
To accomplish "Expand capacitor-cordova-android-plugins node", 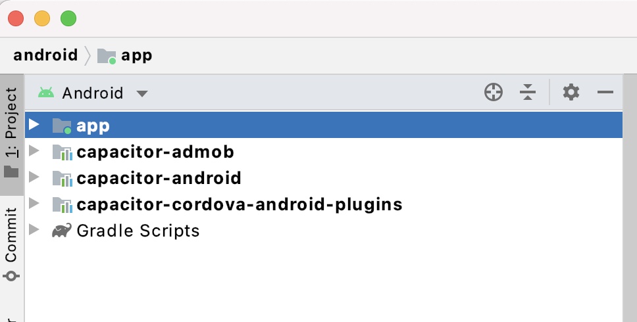I will pyautogui.click(x=34, y=203).
